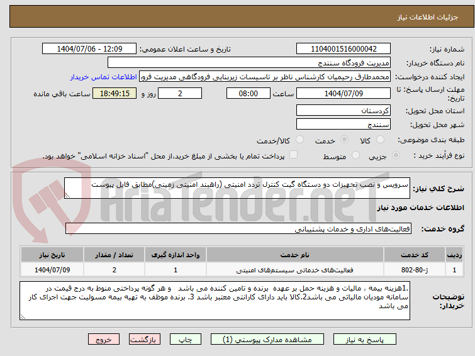The height and width of the screenshot is (356, 475).
Task: Click the ایجاد کننده درخواست field
Action: click(264, 77)
